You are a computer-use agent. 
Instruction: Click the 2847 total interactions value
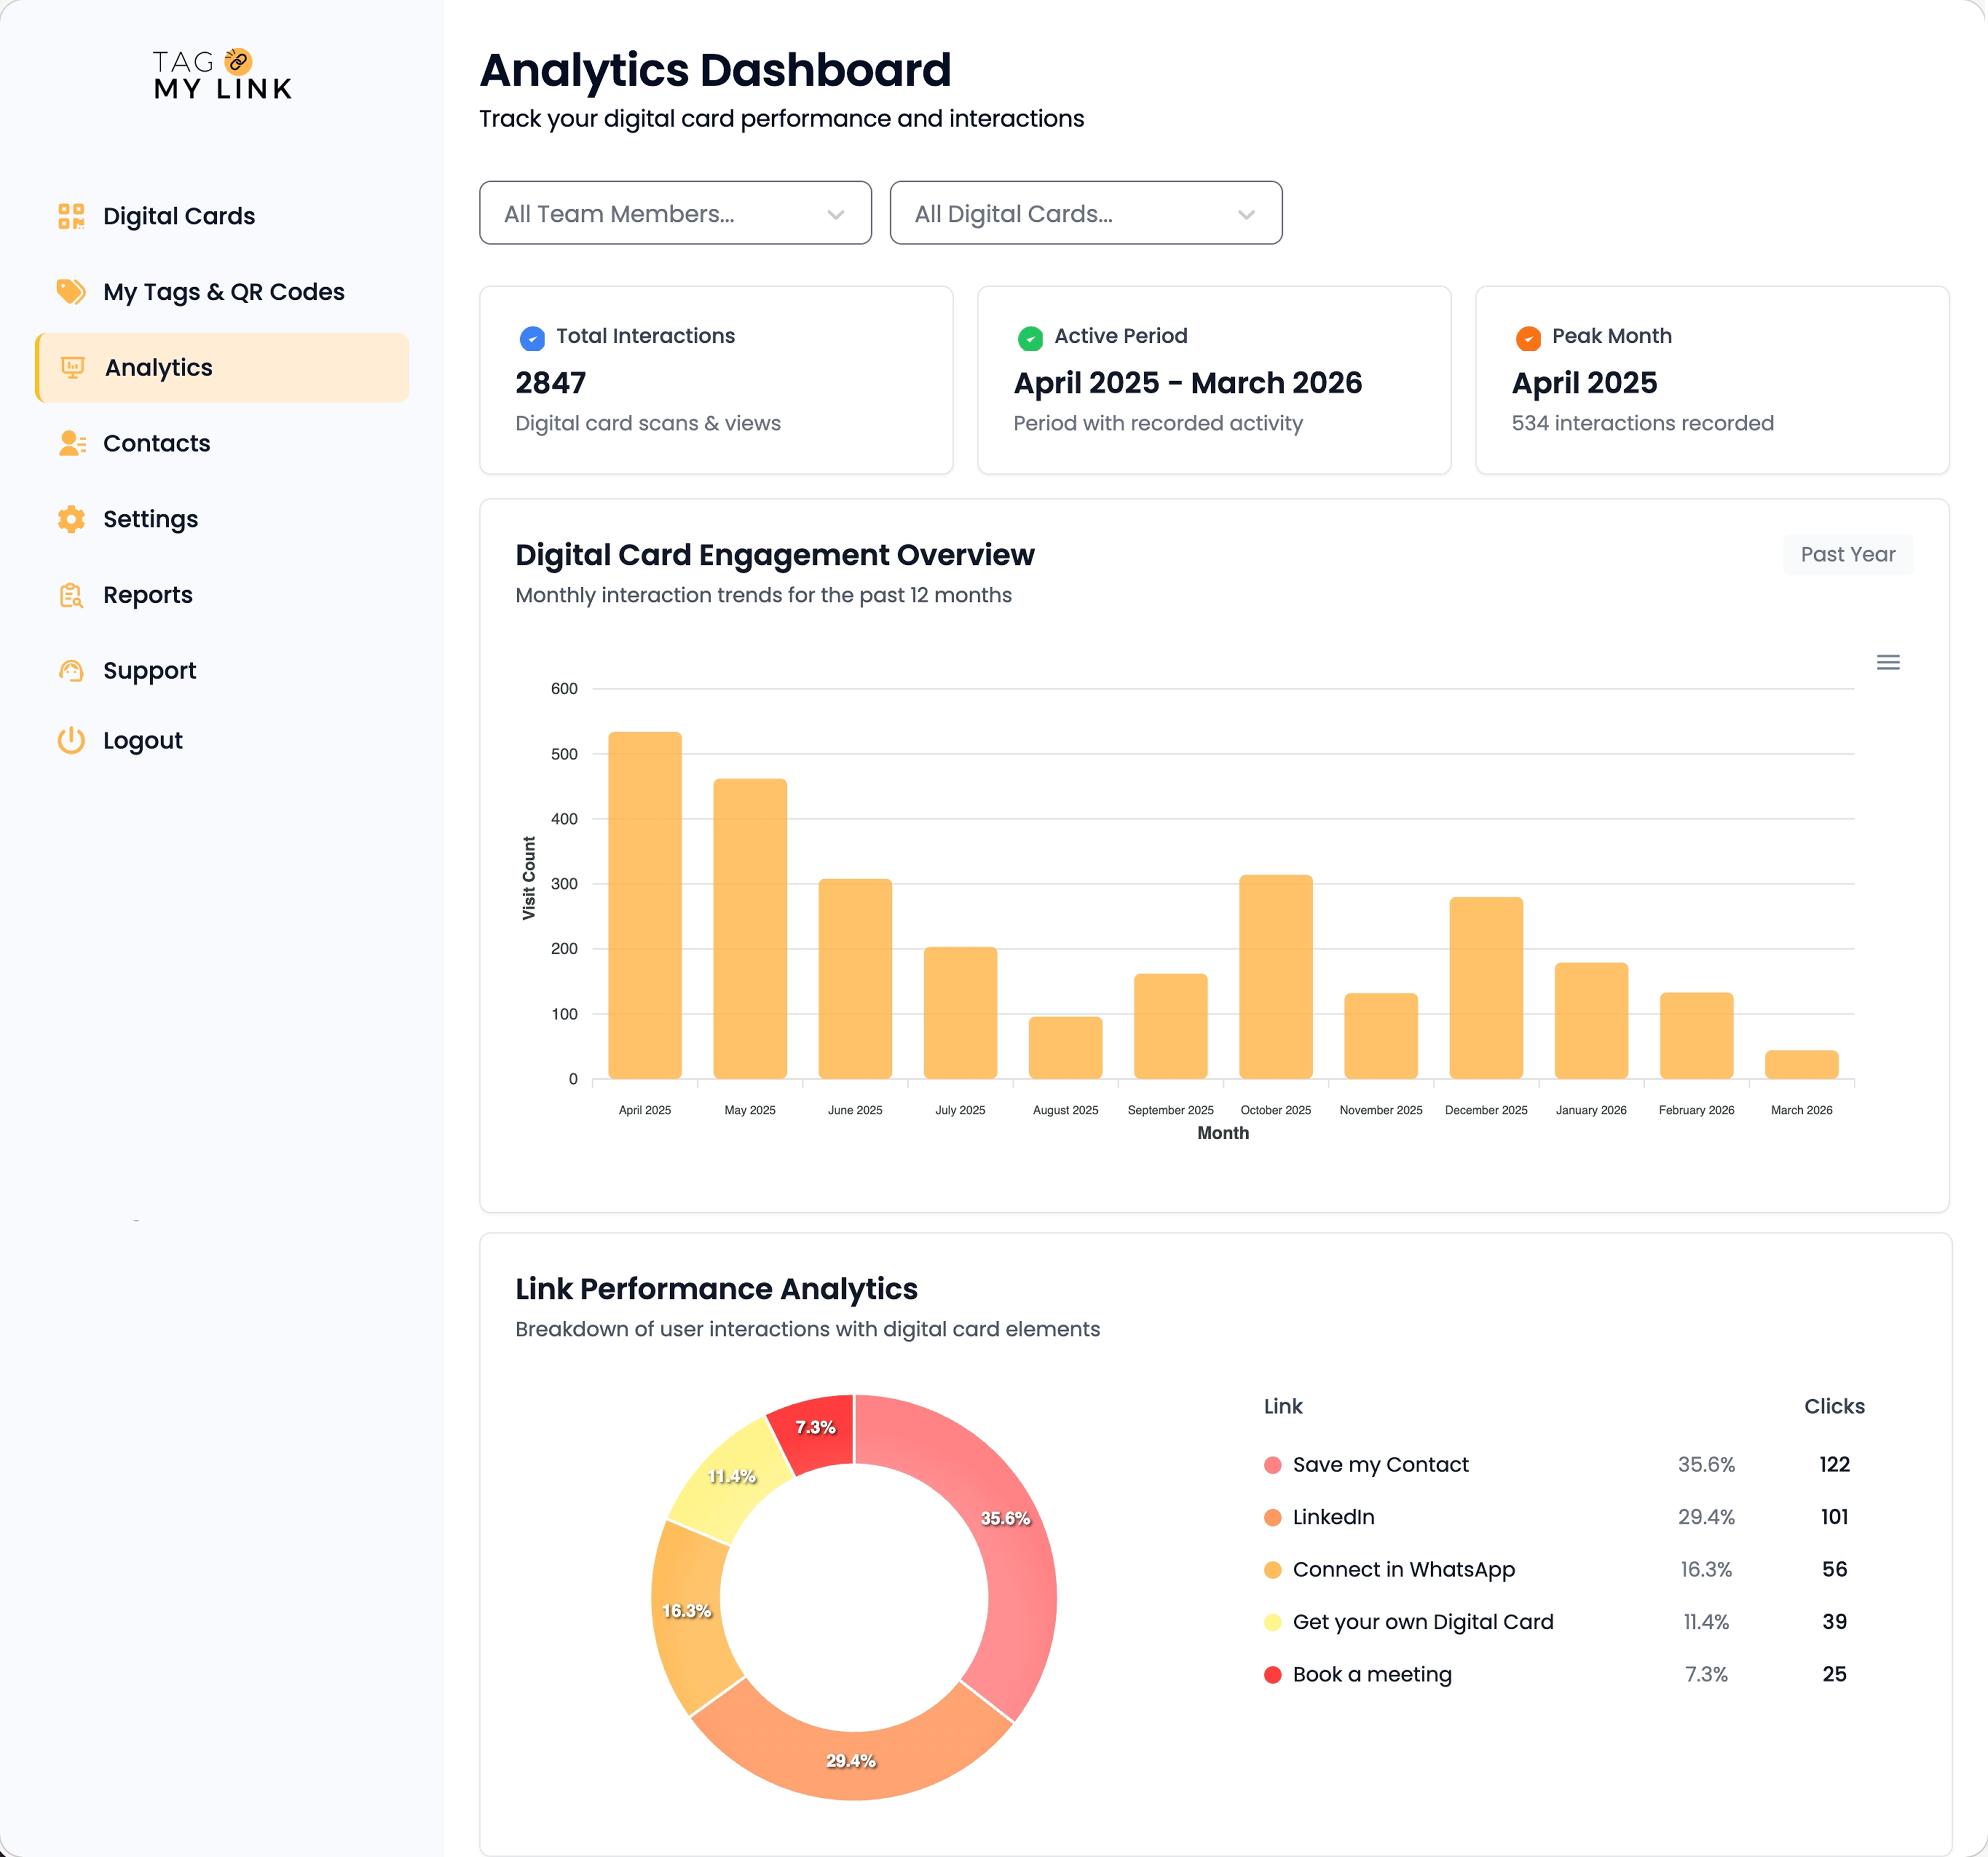(x=551, y=383)
